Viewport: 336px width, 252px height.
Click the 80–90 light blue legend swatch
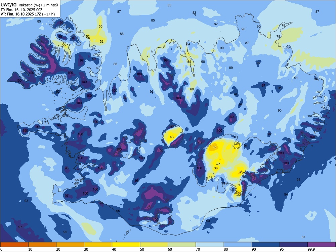pos(238,245)
